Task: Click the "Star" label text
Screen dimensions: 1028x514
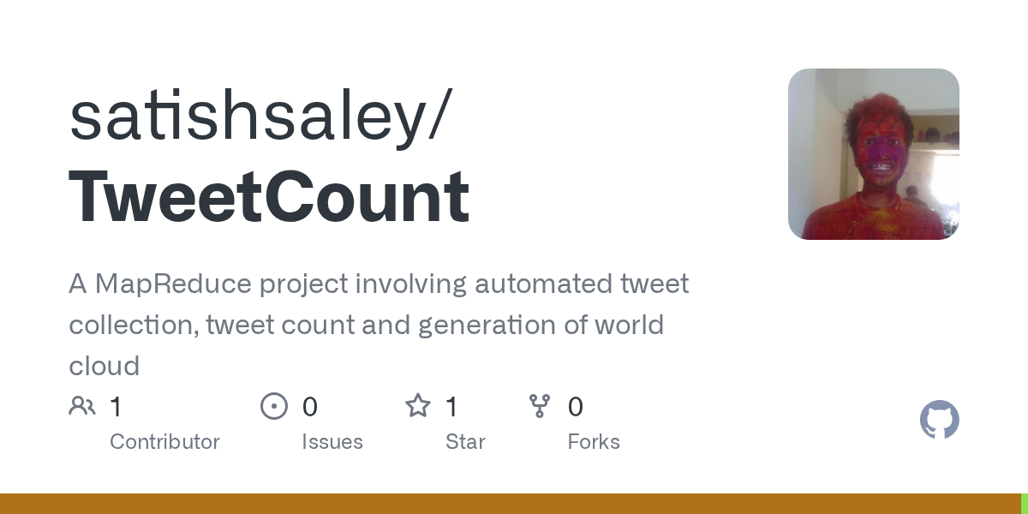Action: (x=465, y=442)
